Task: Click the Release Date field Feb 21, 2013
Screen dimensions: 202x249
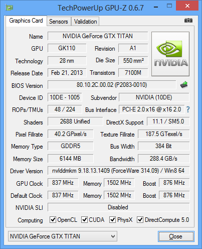Action: pyautogui.click(x=67, y=73)
